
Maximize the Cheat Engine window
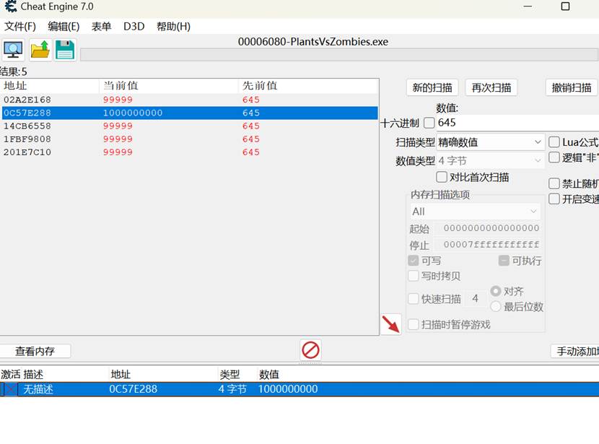tap(565, 6)
